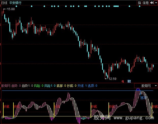Click the jump-to-end arrow icon
This screenshot has width=158, height=124.
[152, 3]
